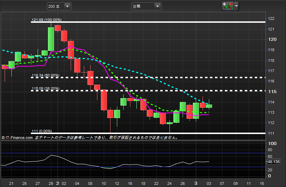Select the 111 (0.00%) Fibonacci label
286x187 pixels.
tap(42, 131)
